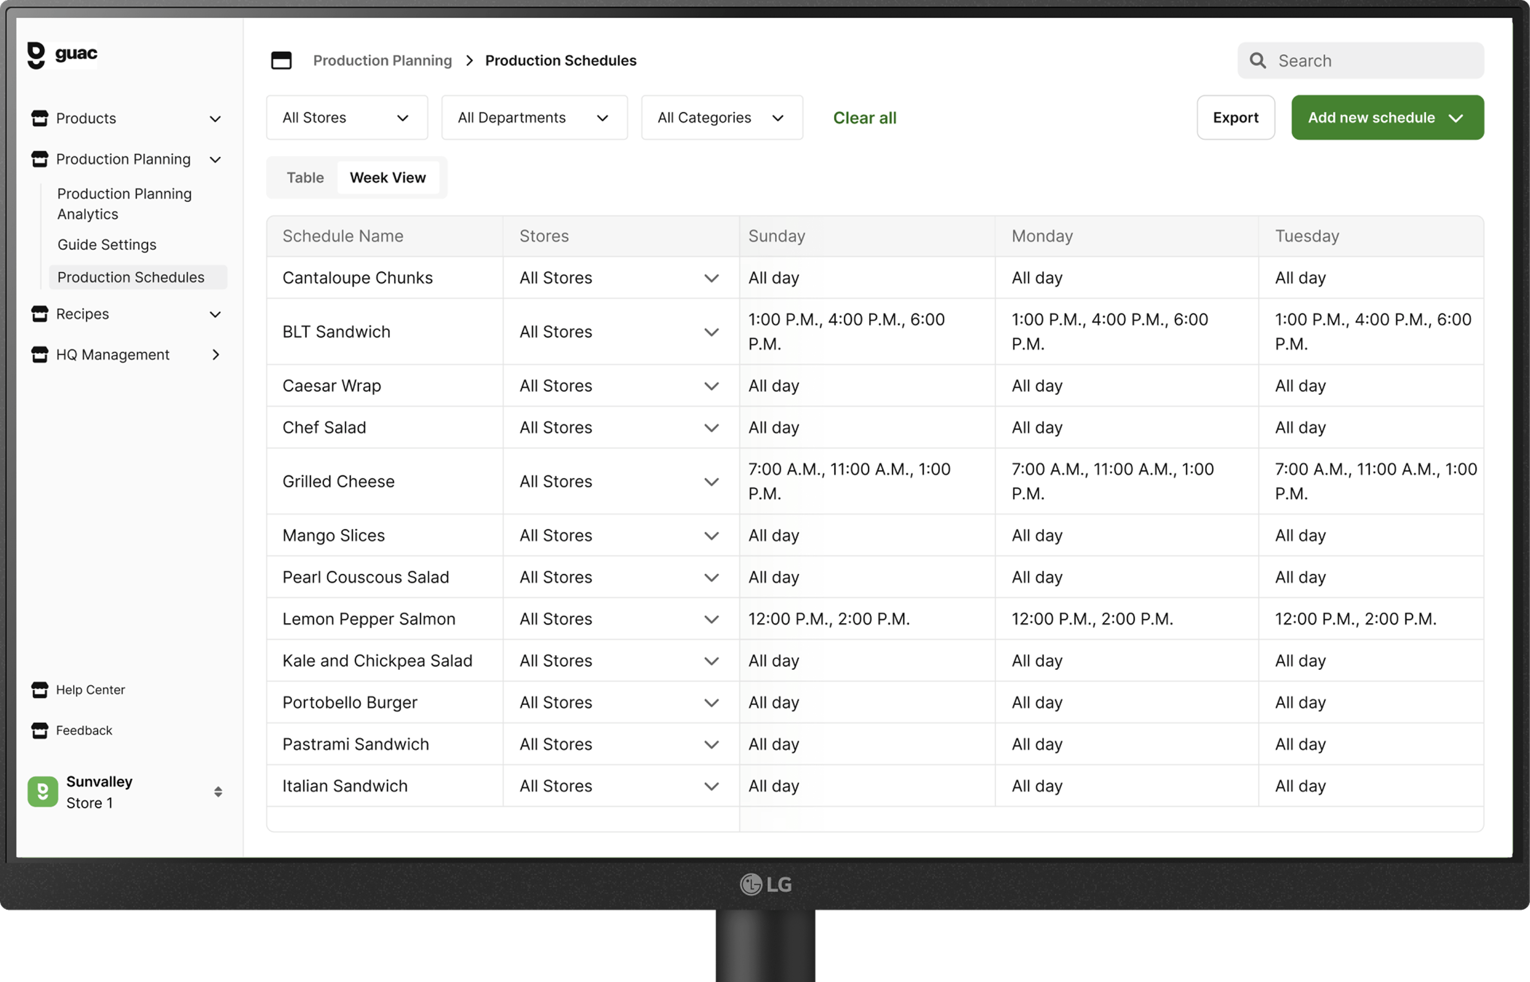Open the store switcher for Store 1
The height and width of the screenshot is (982, 1530).
pyautogui.click(x=218, y=791)
